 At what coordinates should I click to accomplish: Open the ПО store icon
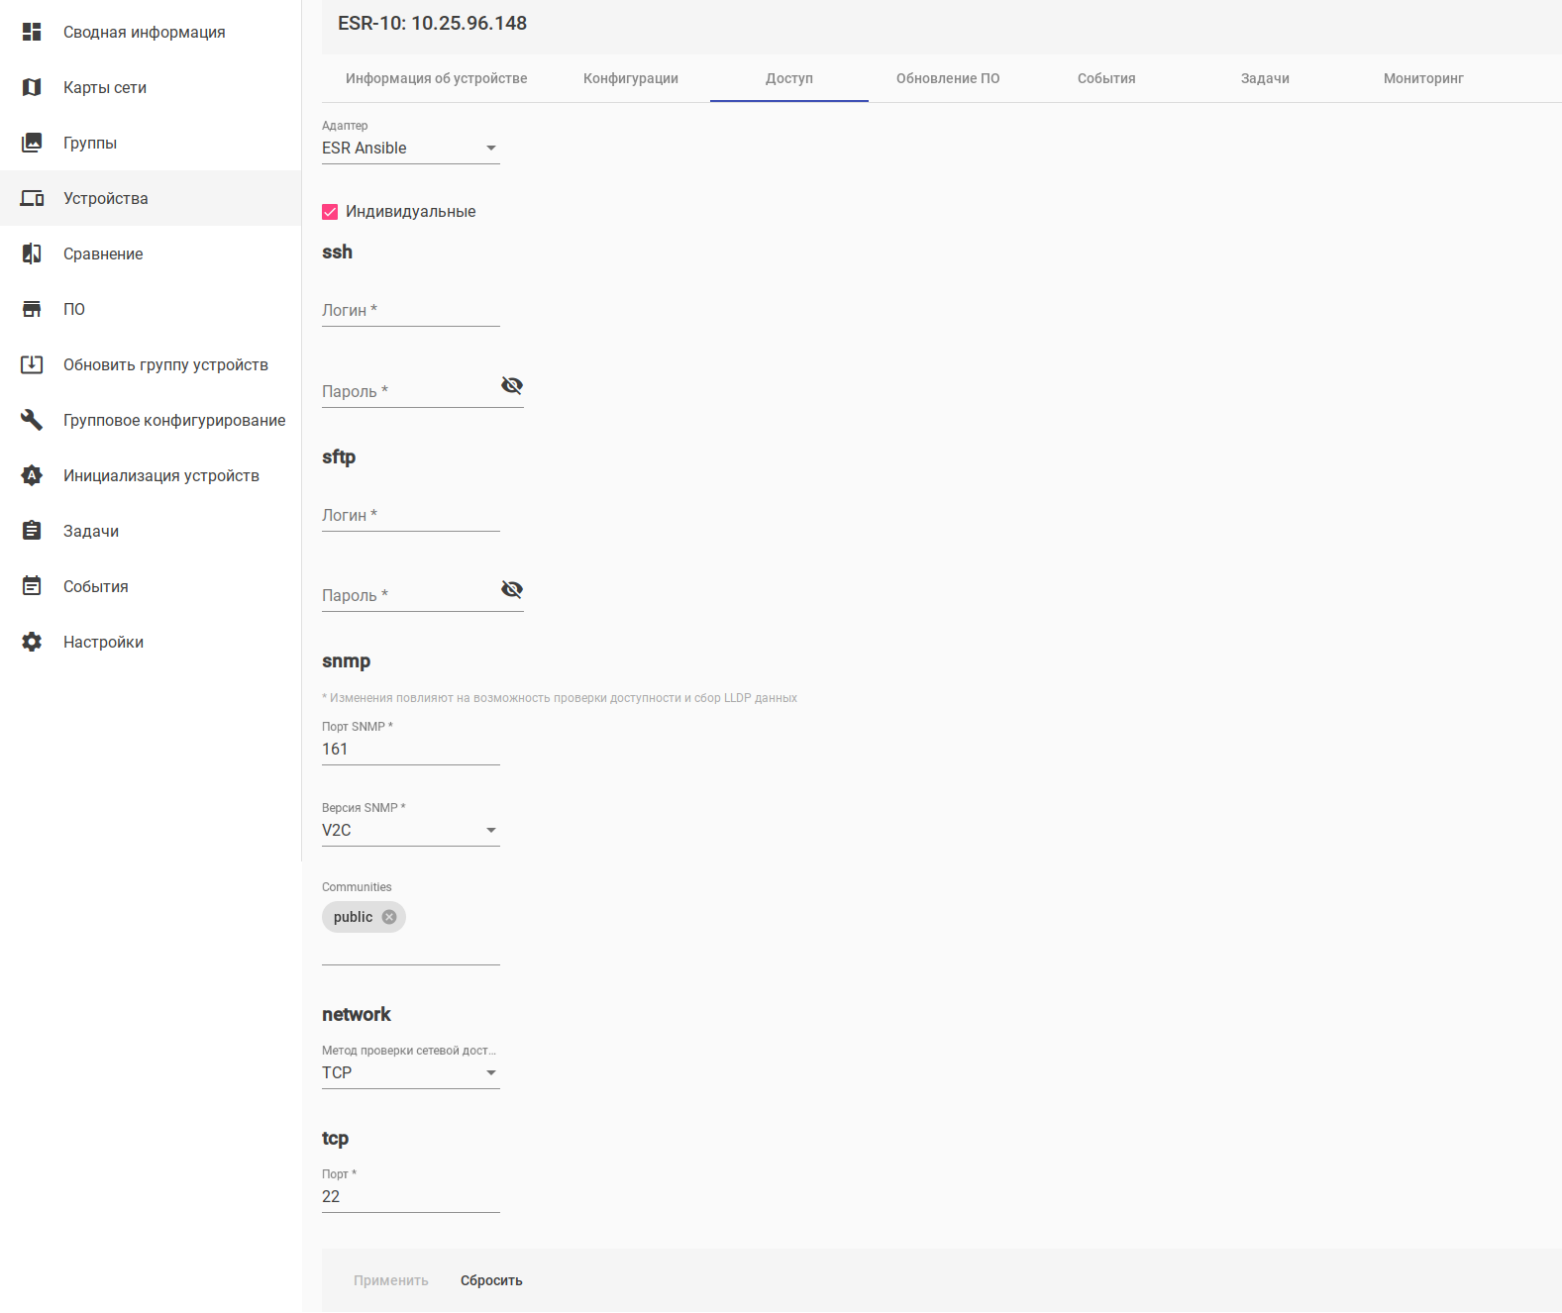pyautogui.click(x=32, y=309)
